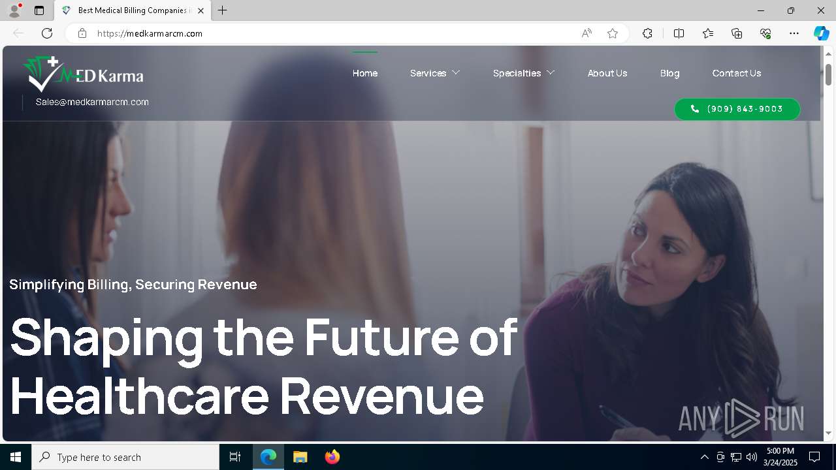Image resolution: width=836 pixels, height=470 pixels.
Task: Open the Contact Us link
Action: pos(737,73)
